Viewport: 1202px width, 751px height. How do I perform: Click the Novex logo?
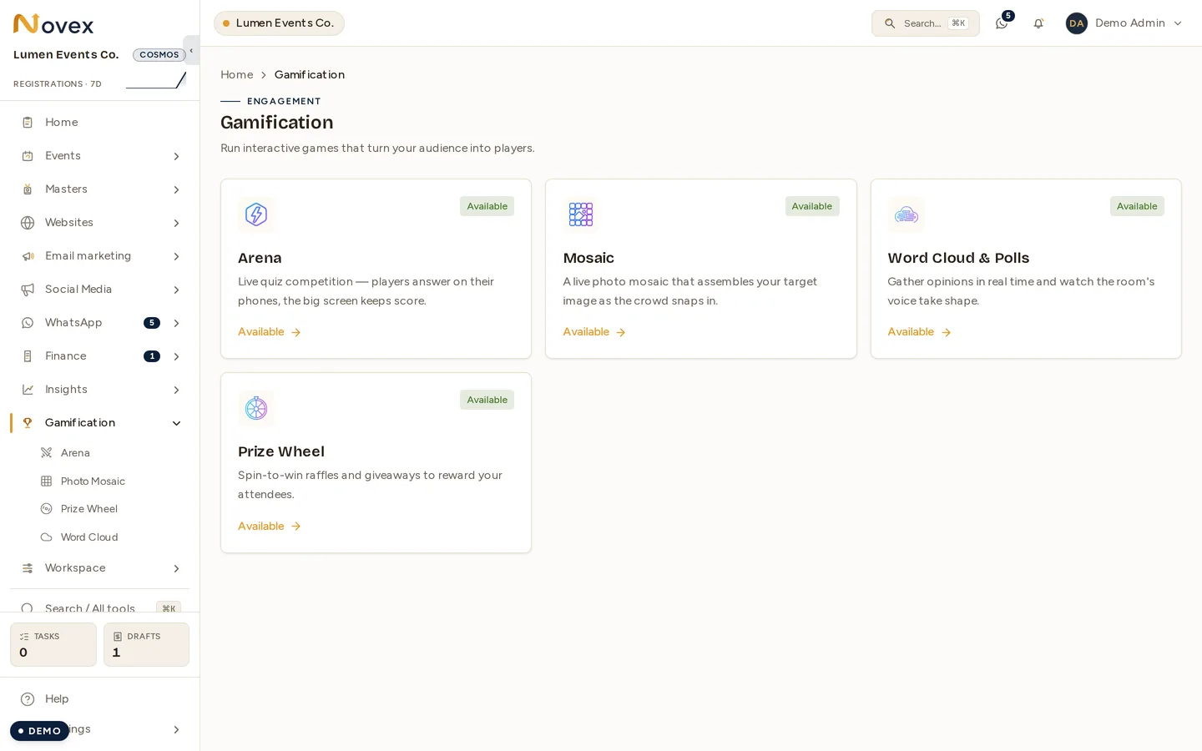click(53, 24)
